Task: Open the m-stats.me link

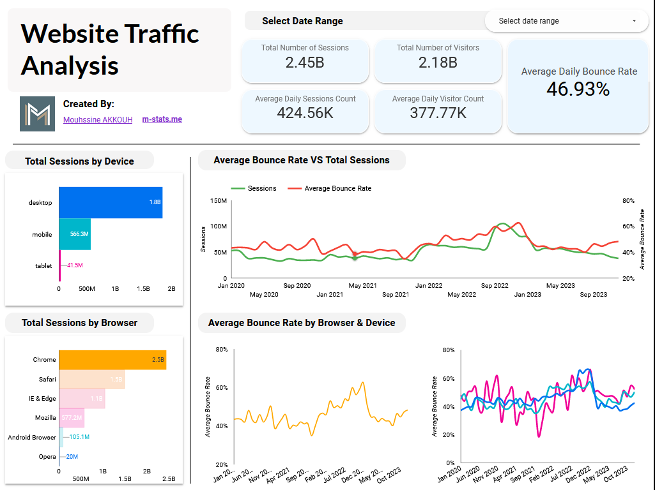Action: tap(162, 119)
